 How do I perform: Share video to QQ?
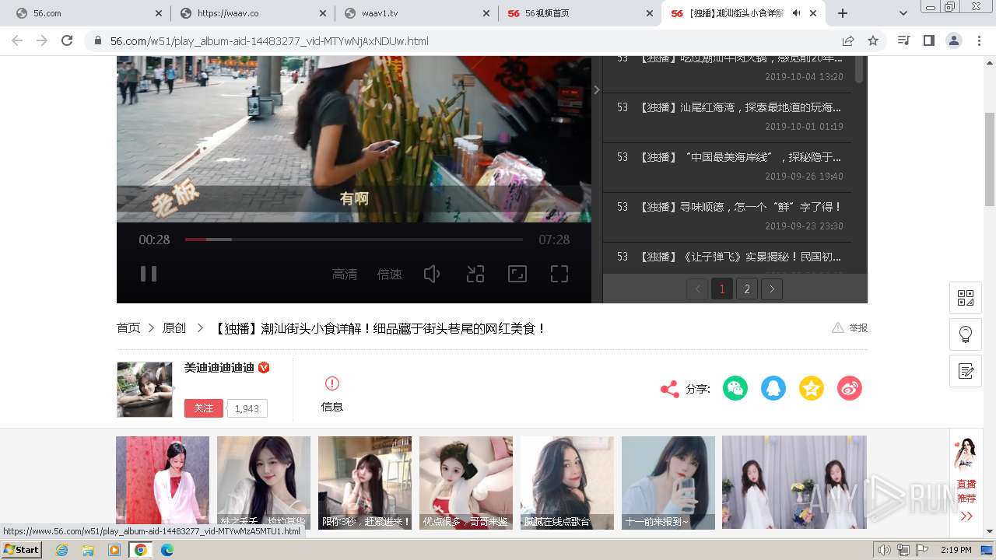click(773, 388)
